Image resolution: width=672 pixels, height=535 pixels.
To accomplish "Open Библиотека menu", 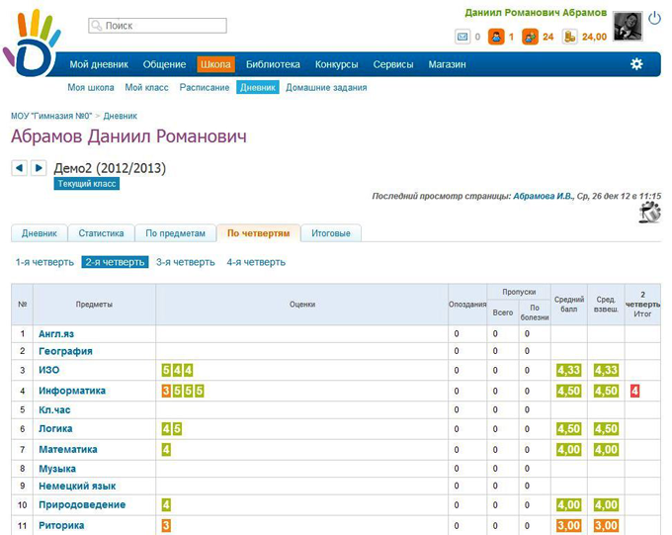I will click(273, 64).
